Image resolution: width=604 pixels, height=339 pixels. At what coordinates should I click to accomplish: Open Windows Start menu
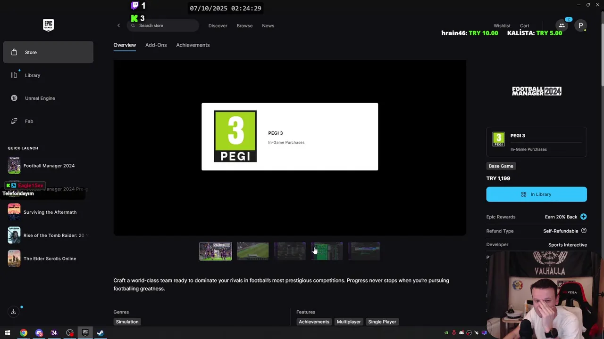8,333
